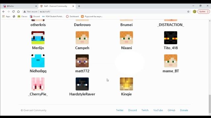Screen dimensions: 211x118
Task: Open RSM Student Portal bookmark
Action: click(53, 16)
